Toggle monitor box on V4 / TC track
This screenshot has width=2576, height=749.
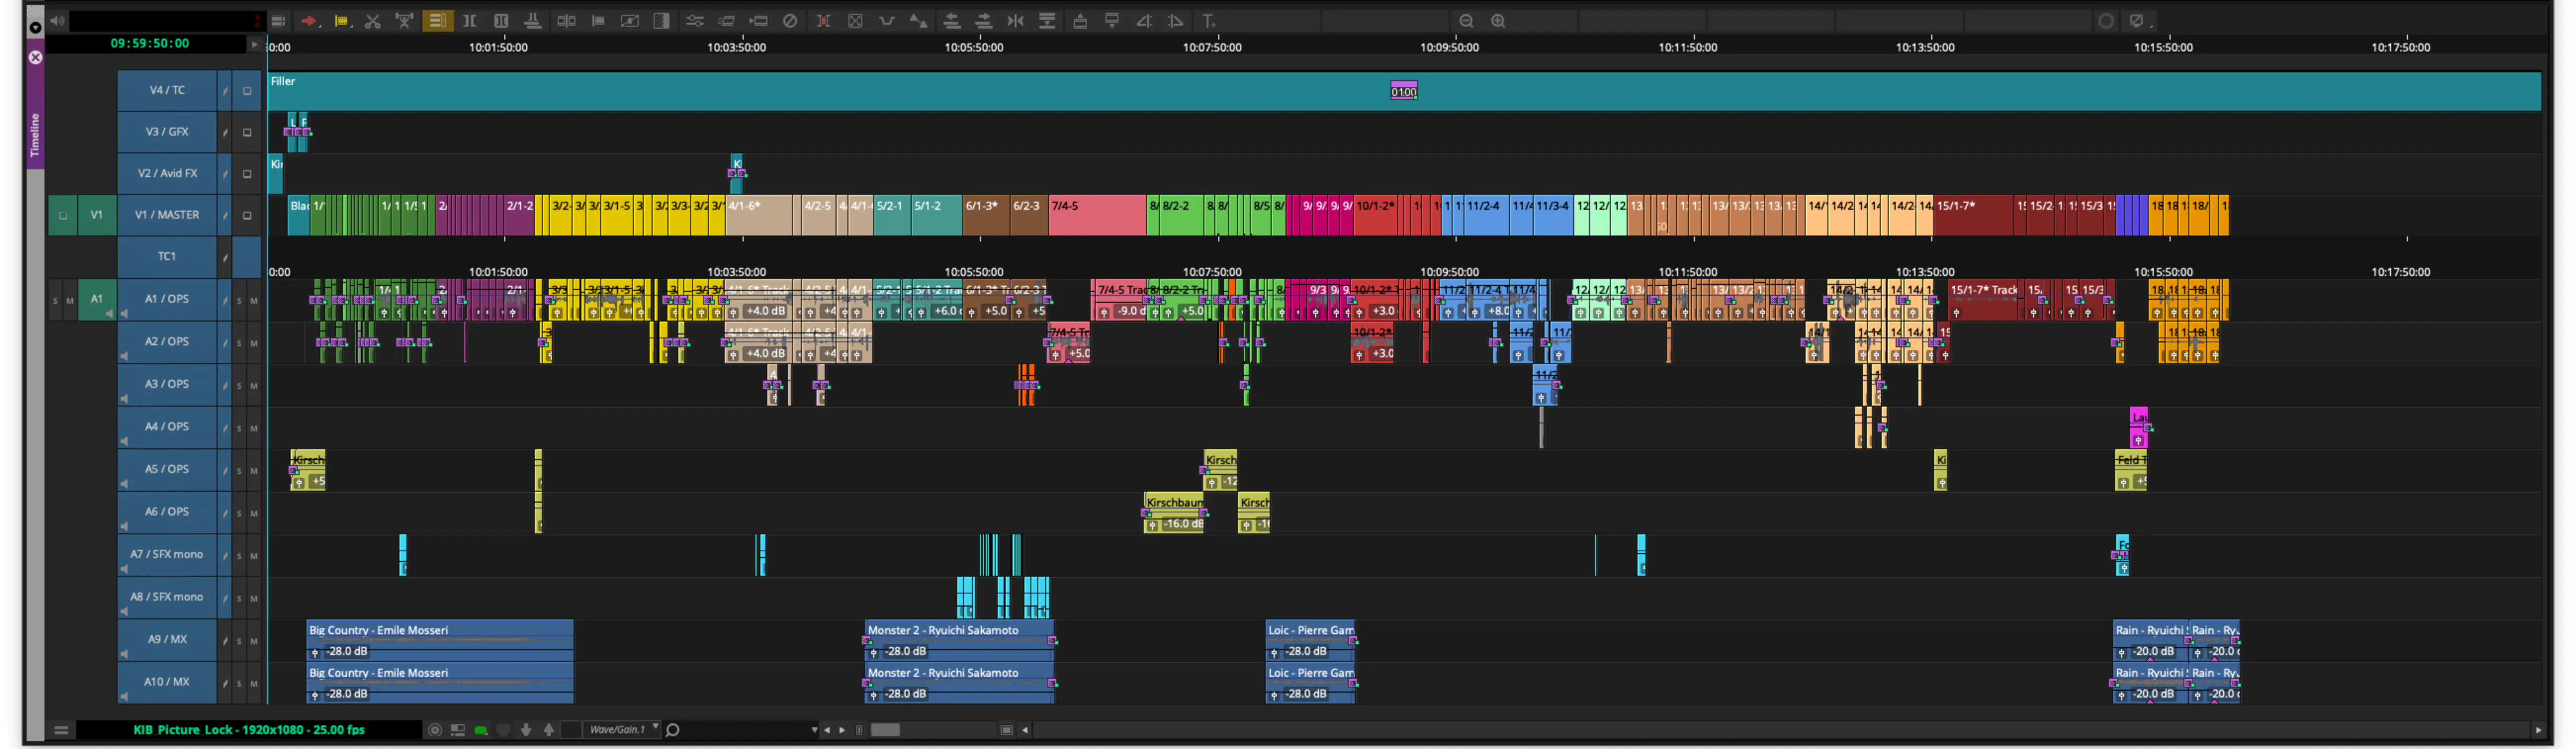247,91
